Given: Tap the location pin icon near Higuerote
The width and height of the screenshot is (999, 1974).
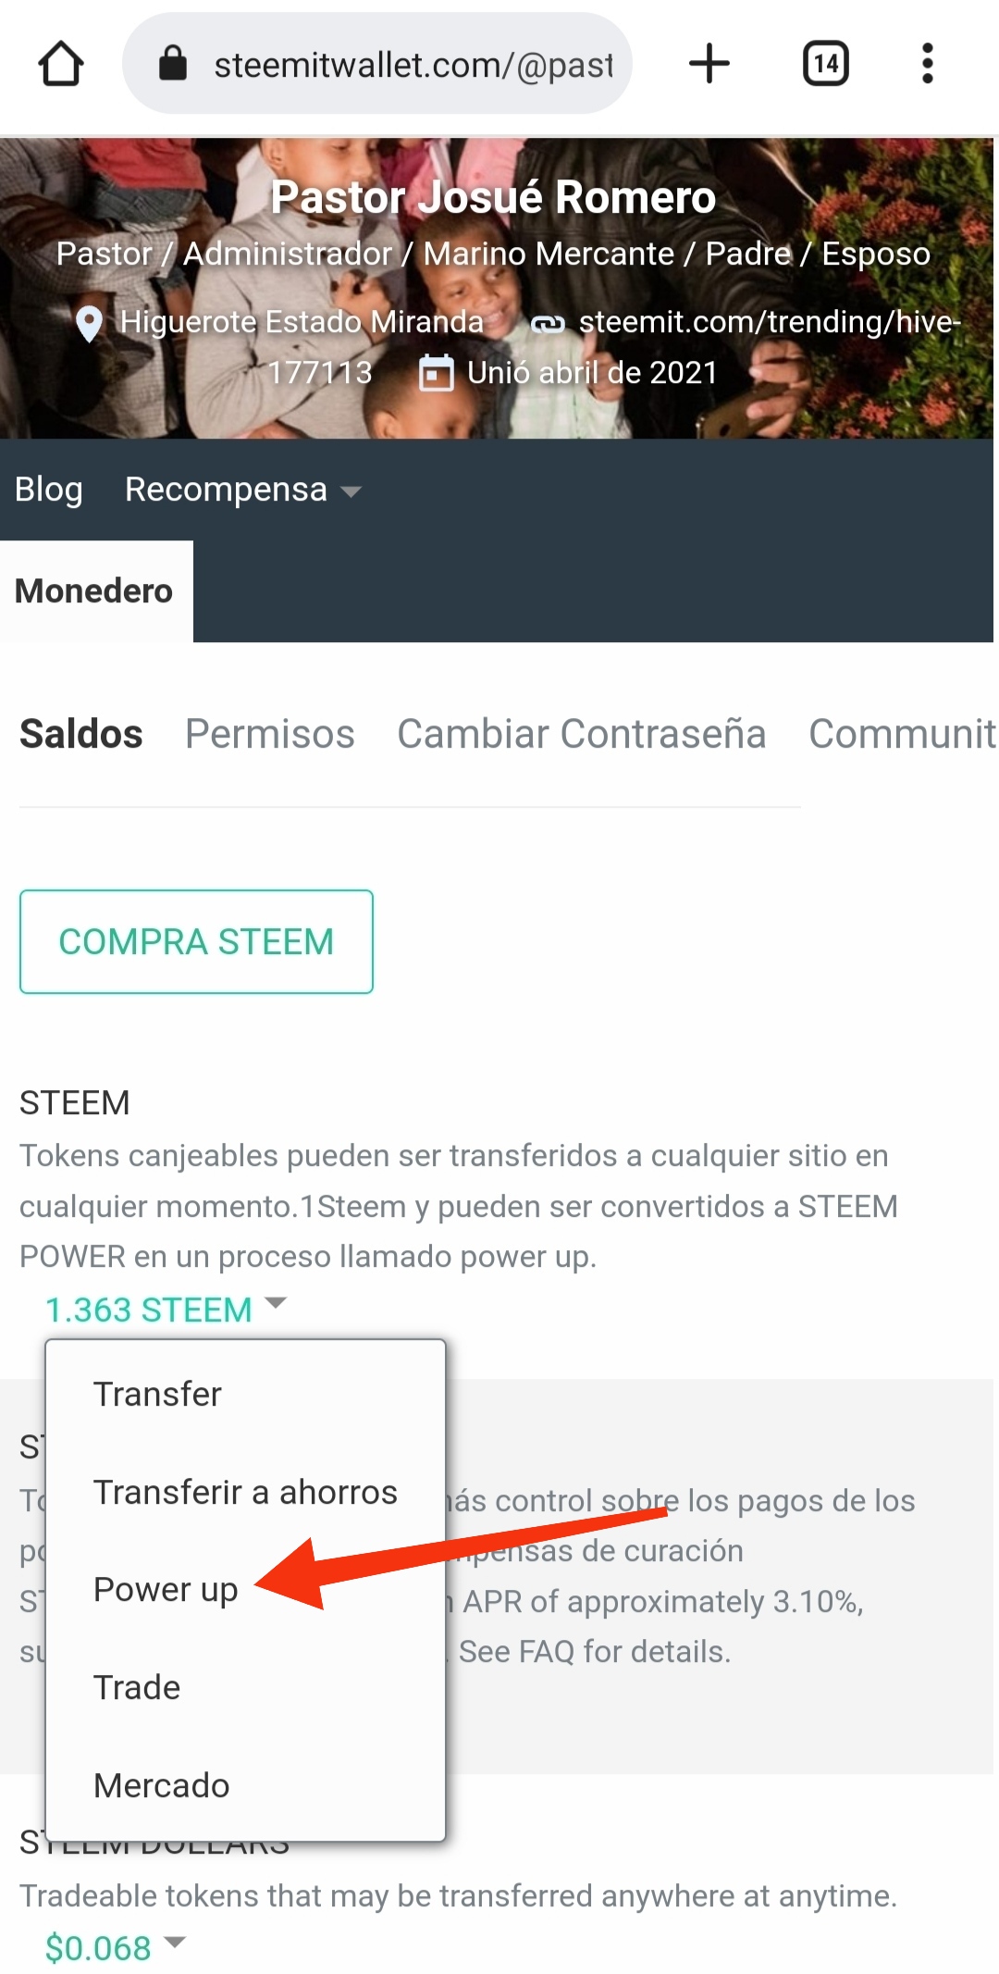Looking at the screenshot, I should [x=89, y=324].
